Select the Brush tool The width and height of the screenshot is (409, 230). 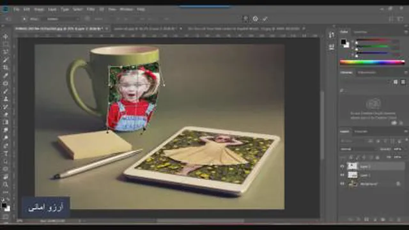[x=6, y=91]
